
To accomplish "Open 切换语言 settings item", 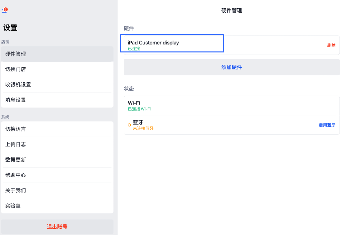I will 57,129.
